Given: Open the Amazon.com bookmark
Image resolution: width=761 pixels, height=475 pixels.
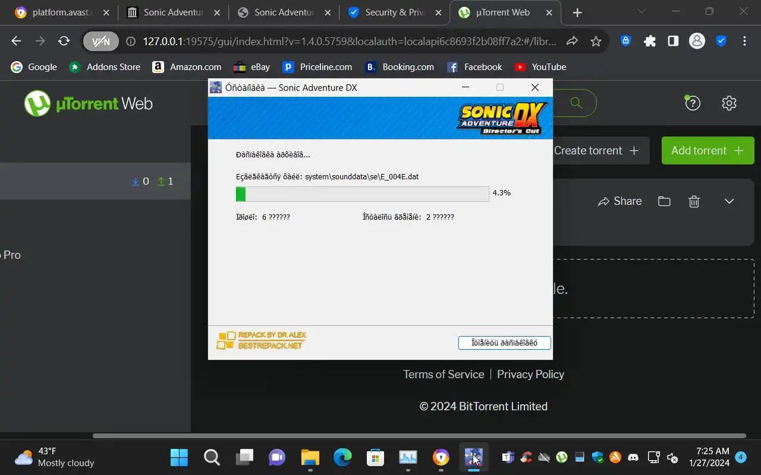Looking at the screenshot, I should pyautogui.click(x=187, y=67).
